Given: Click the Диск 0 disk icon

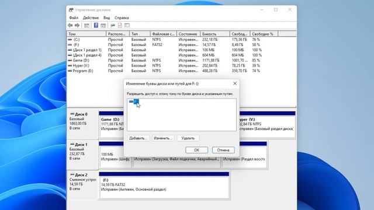Looking at the screenshot, I should pos(72,114).
